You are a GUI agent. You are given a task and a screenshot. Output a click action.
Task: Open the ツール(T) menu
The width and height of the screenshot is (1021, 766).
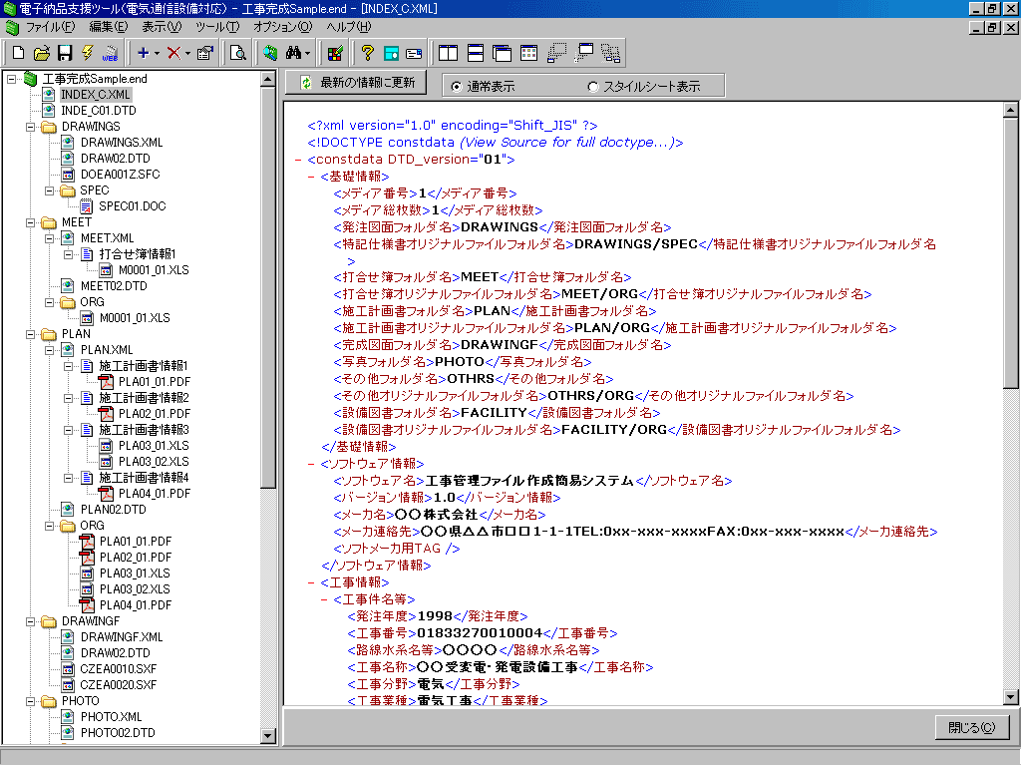(x=216, y=26)
